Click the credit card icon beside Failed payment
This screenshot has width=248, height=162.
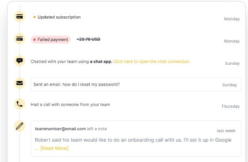click(x=20, y=39)
